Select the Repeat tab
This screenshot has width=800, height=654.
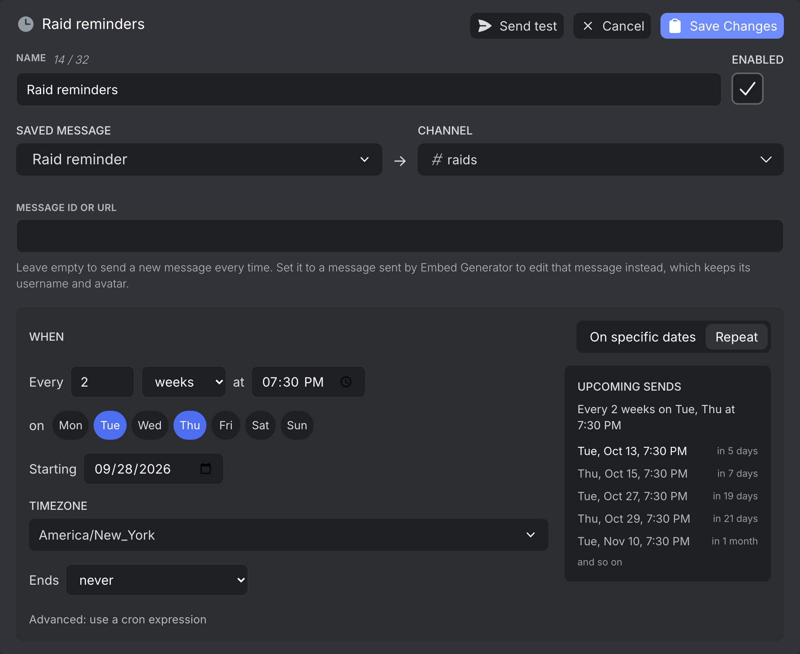(737, 337)
